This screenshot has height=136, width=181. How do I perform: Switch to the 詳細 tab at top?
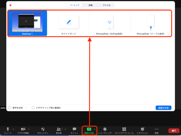click(90, 5)
